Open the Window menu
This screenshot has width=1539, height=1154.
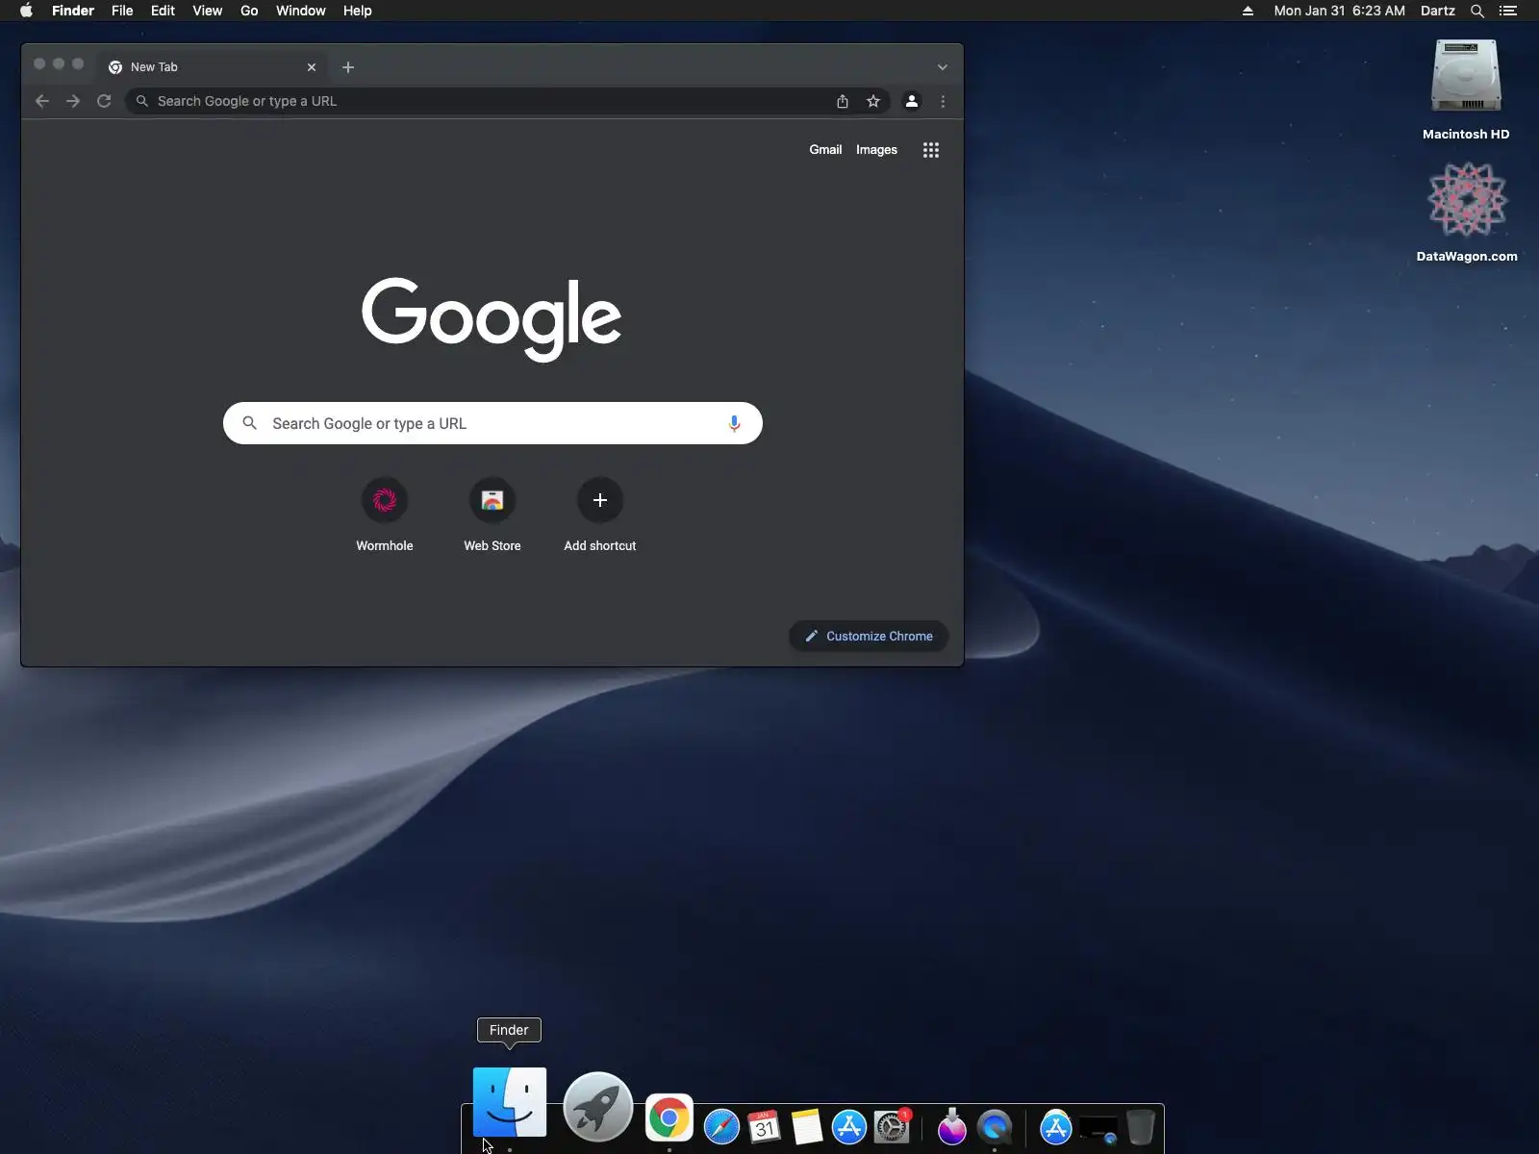(300, 11)
